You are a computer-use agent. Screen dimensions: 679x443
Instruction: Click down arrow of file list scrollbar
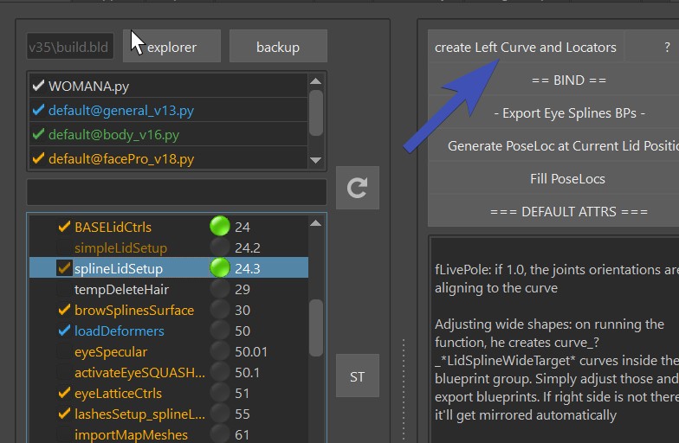point(315,160)
